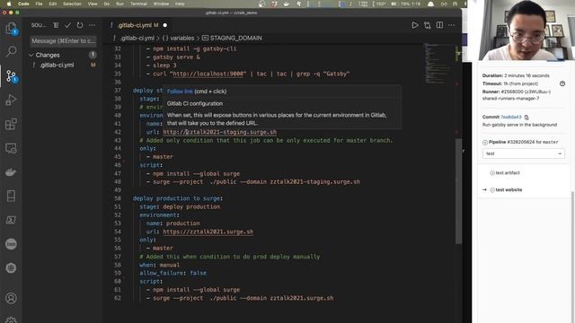Open the Docker whale view
Image resolution: width=575 pixels, height=323 pixels.
point(11,172)
